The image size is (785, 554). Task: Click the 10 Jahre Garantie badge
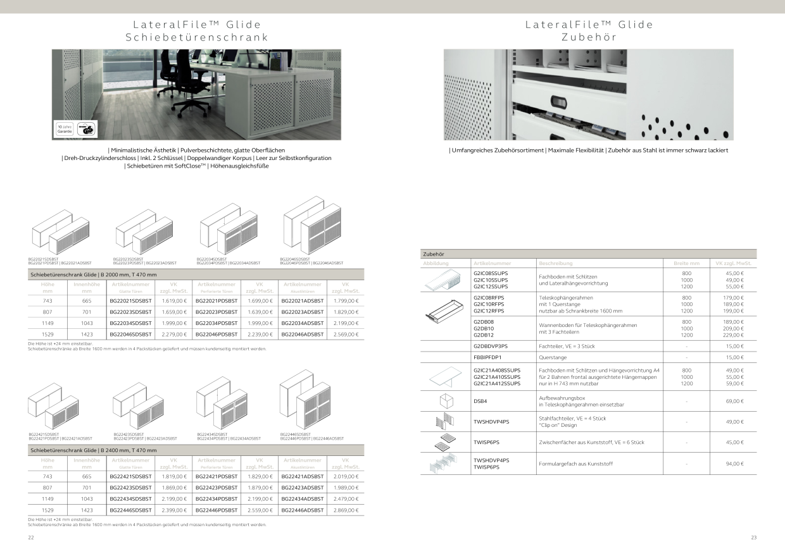[65, 128]
